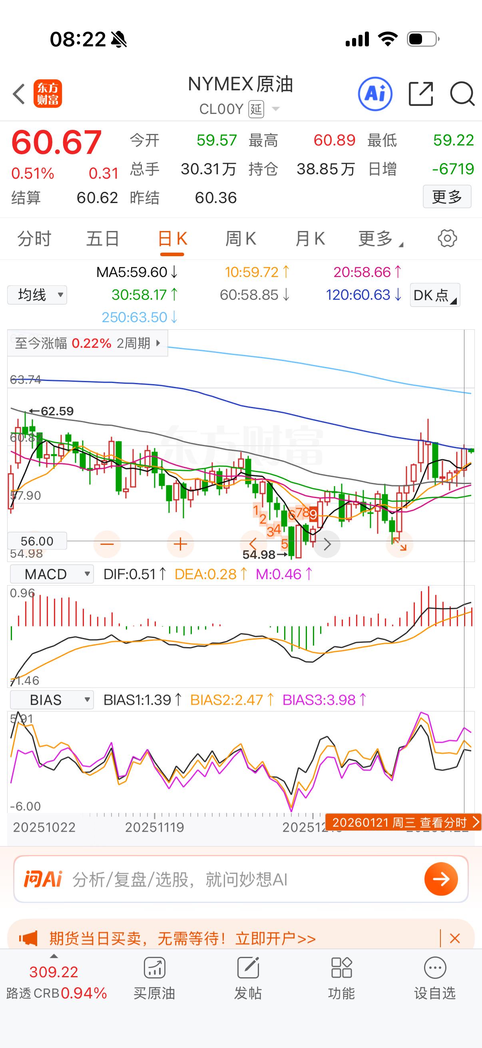Tap the 更多 quote details button

pyautogui.click(x=447, y=197)
